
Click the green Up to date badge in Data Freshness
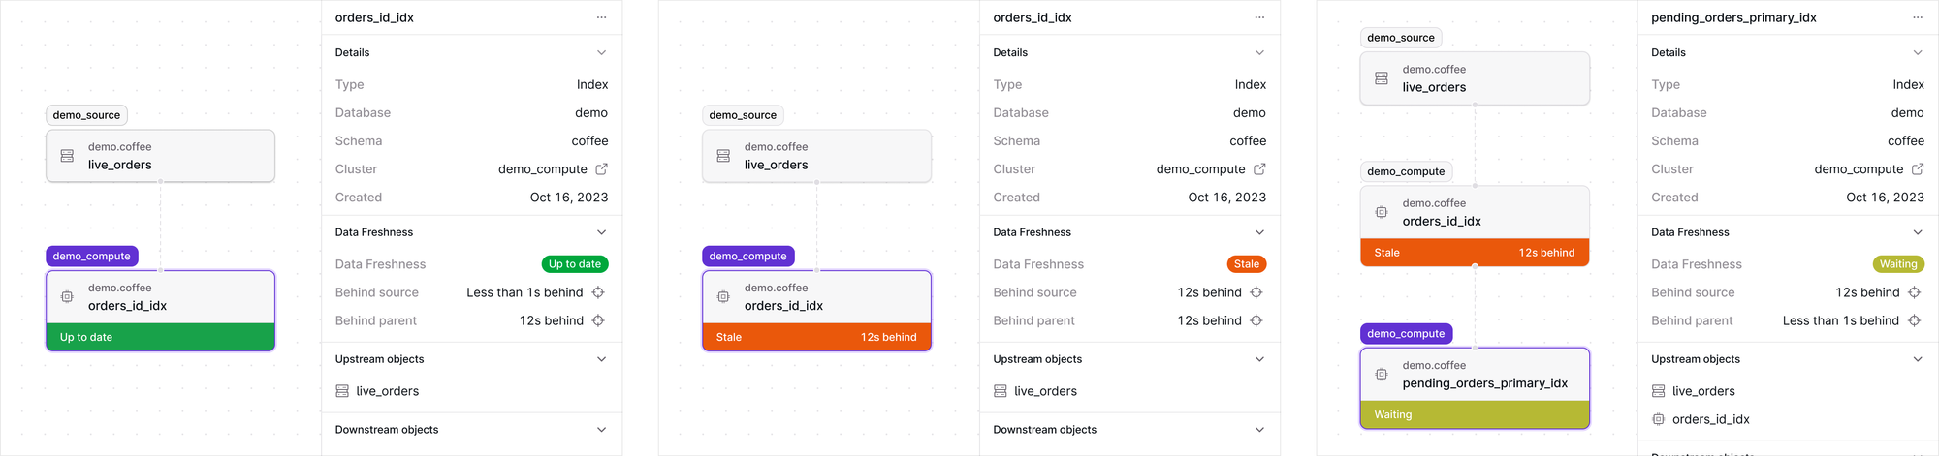pos(574,264)
